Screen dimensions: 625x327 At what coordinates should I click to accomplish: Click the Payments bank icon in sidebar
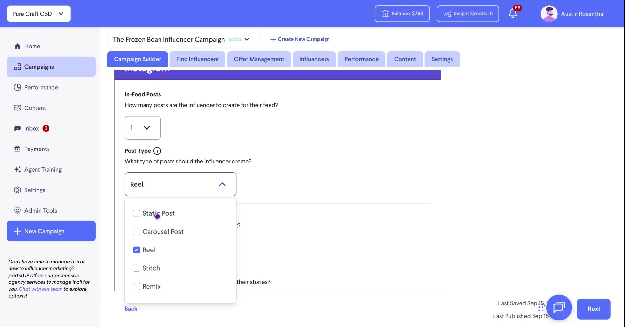pyautogui.click(x=17, y=149)
